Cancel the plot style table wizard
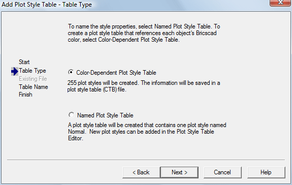 [x=222, y=172]
